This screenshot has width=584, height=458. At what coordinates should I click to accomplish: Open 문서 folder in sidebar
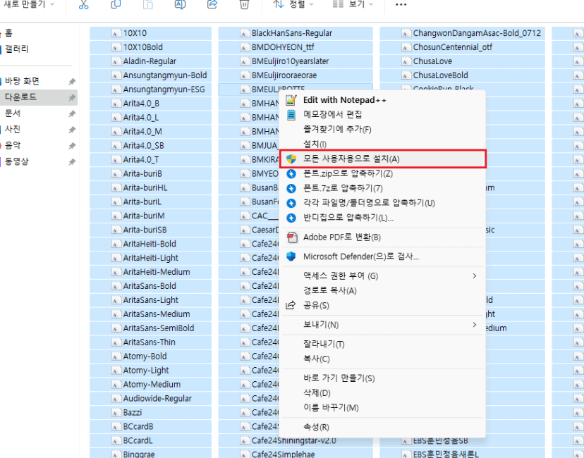coord(13,113)
